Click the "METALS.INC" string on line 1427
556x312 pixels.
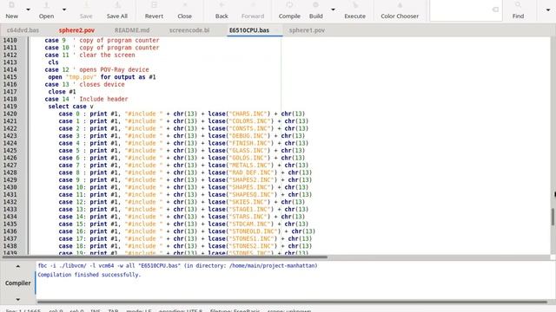click(x=249, y=166)
